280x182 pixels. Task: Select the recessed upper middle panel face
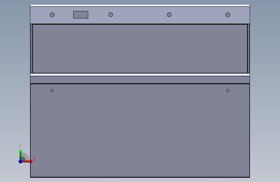140,49
